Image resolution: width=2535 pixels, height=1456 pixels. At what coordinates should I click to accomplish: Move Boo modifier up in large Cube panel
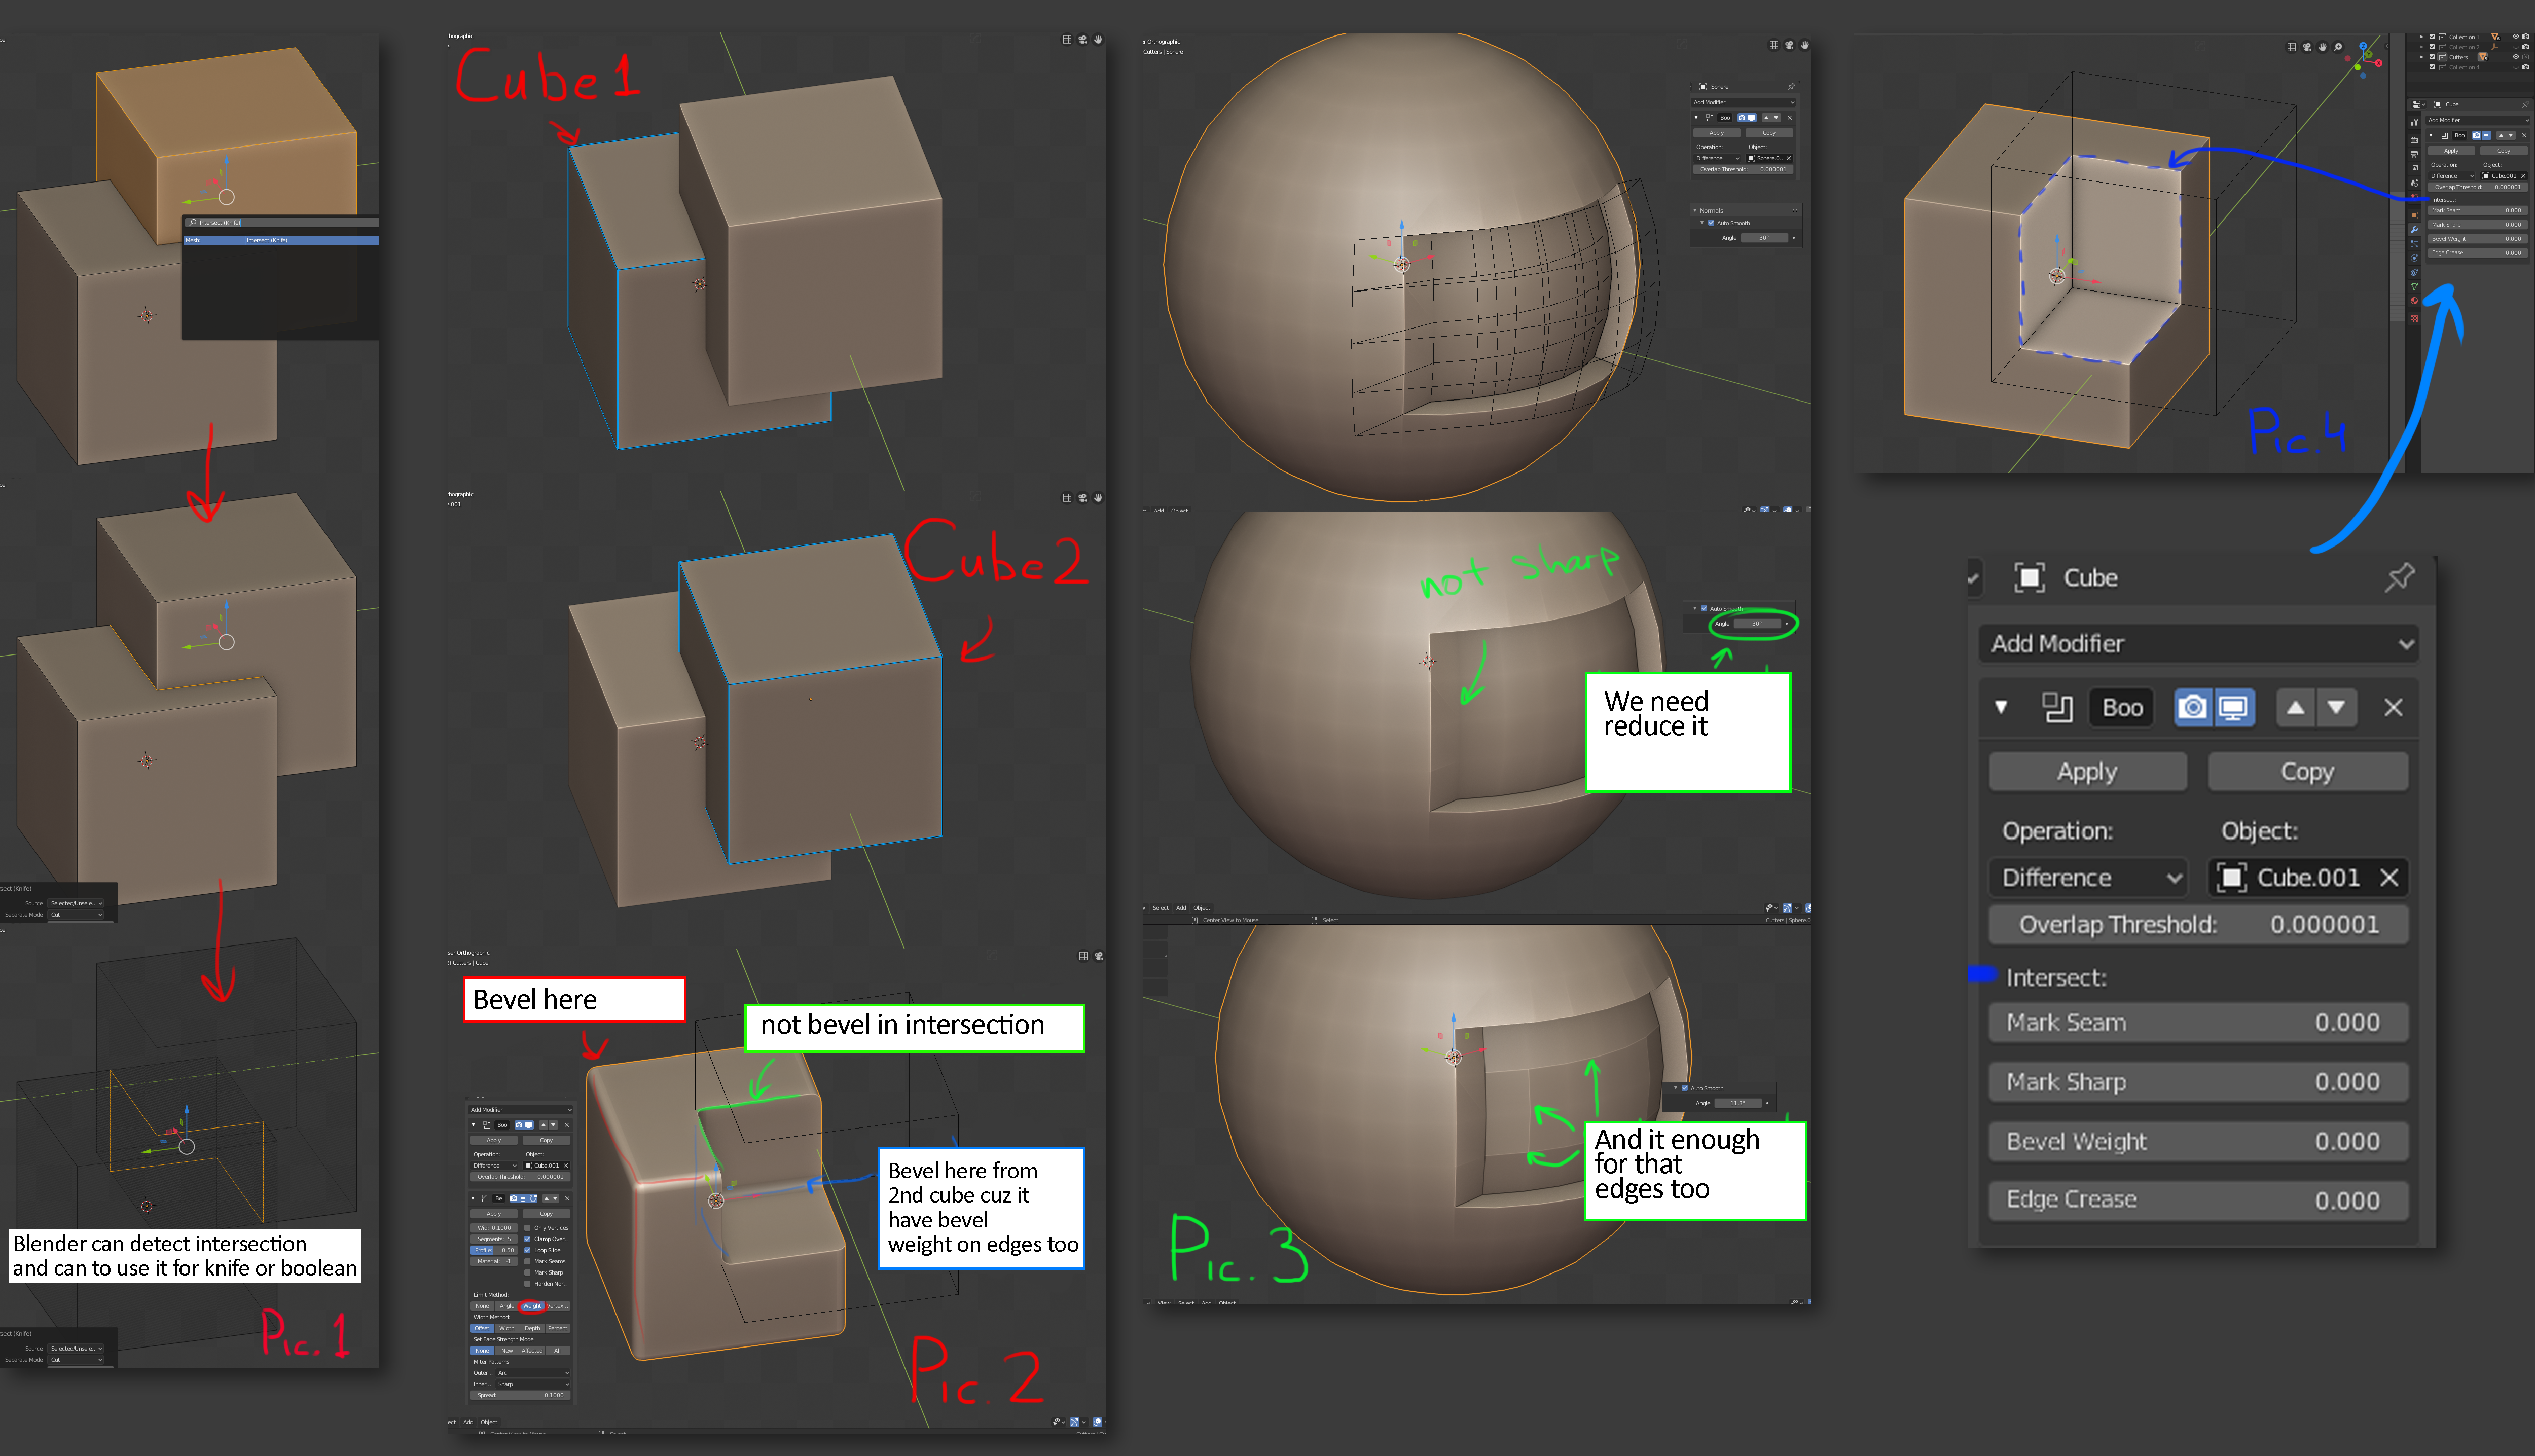point(2296,707)
